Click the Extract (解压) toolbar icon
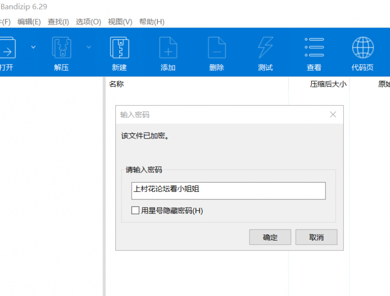This screenshot has height=296, width=390. click(62, 48)
